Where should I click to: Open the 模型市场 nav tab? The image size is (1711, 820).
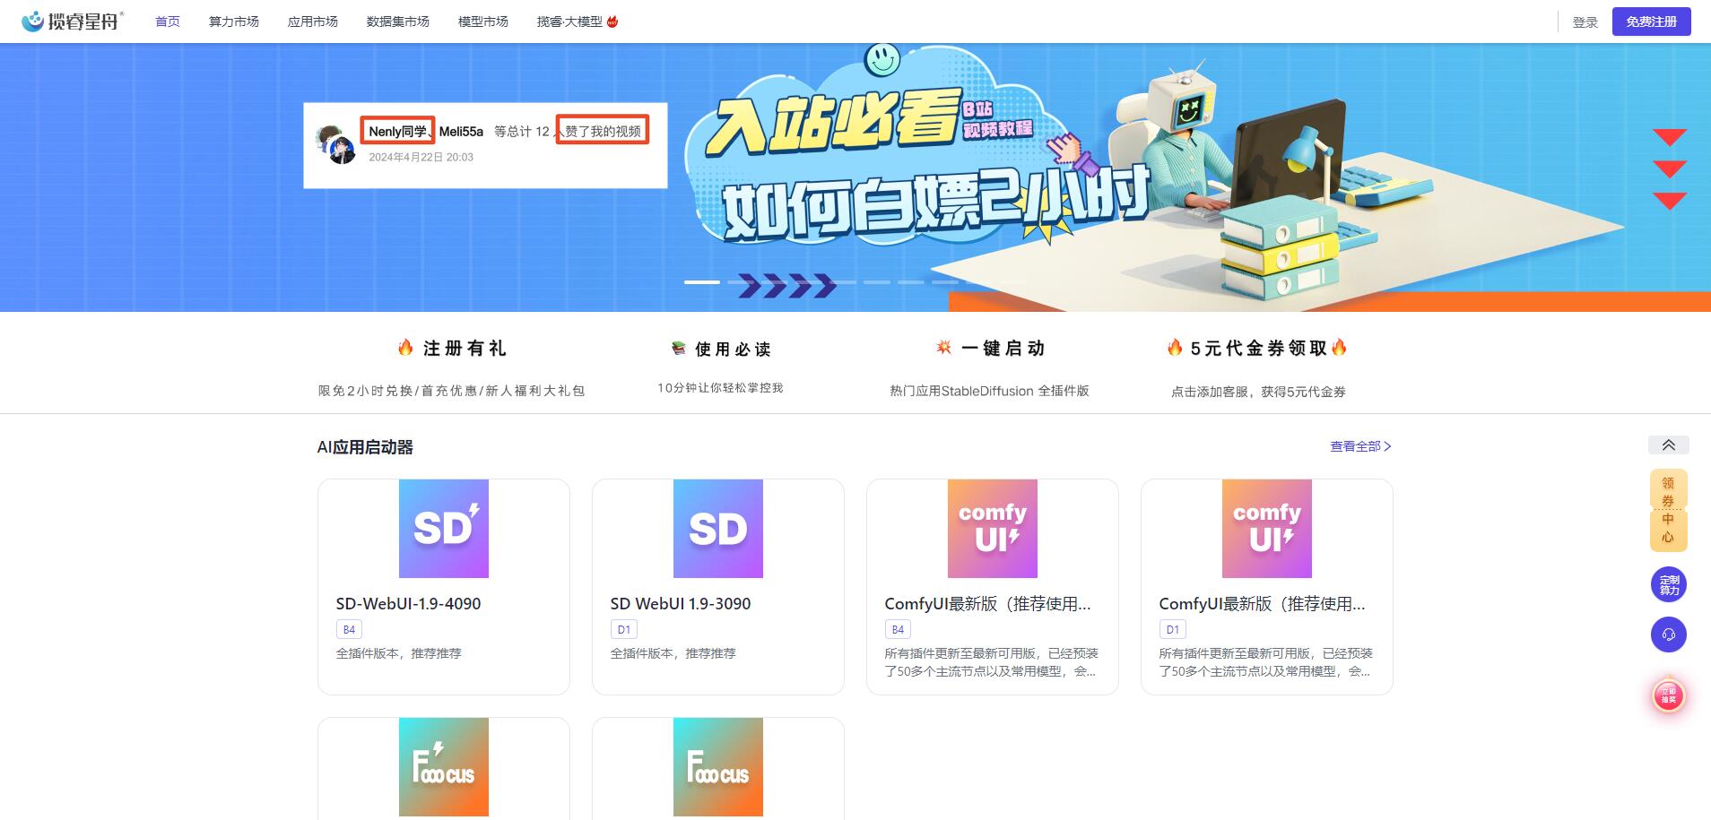482,22
